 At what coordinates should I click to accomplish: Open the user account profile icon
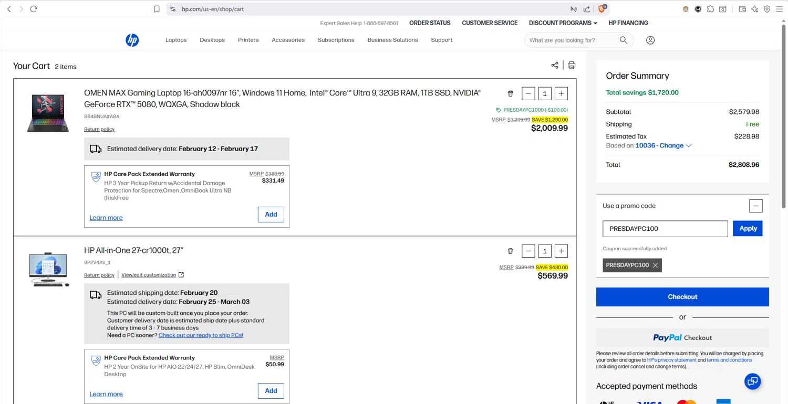650,40
